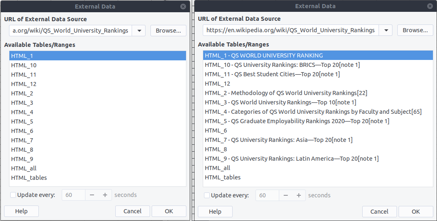This screenshot has height=221, width=437.
Task: Click Browse... button in right dialog
Action: 415,30
